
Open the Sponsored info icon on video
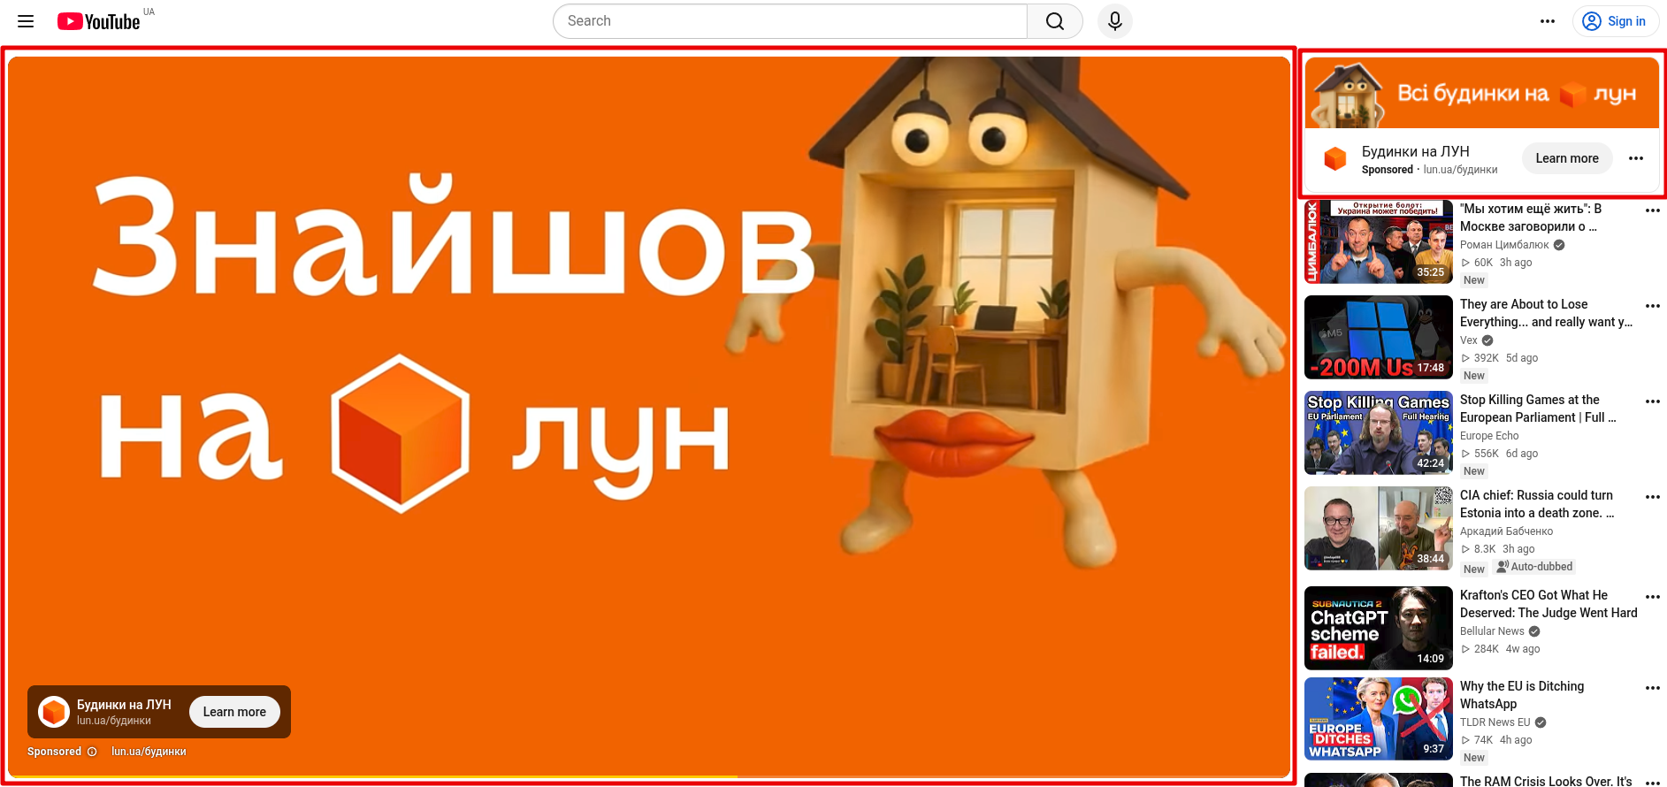(92, 752)
